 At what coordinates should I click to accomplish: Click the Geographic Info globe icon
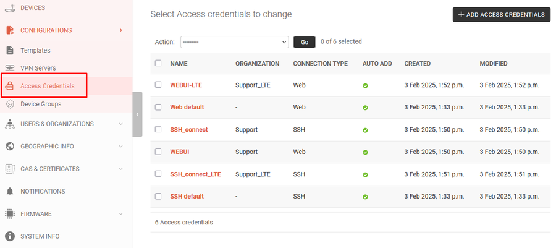coord(10,147)
